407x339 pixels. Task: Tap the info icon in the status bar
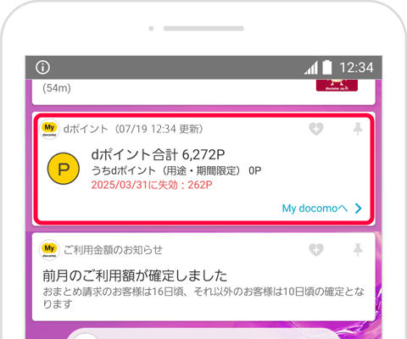point(42,68)
